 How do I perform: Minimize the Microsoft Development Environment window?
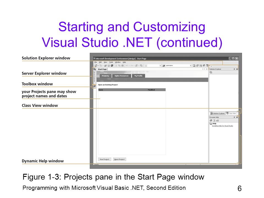[230, 58]
